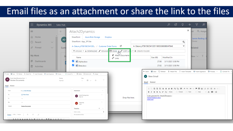Click the search icon in Attach2Dynamics field
Screen dimensions: 233x131
(x=184, y=42)
